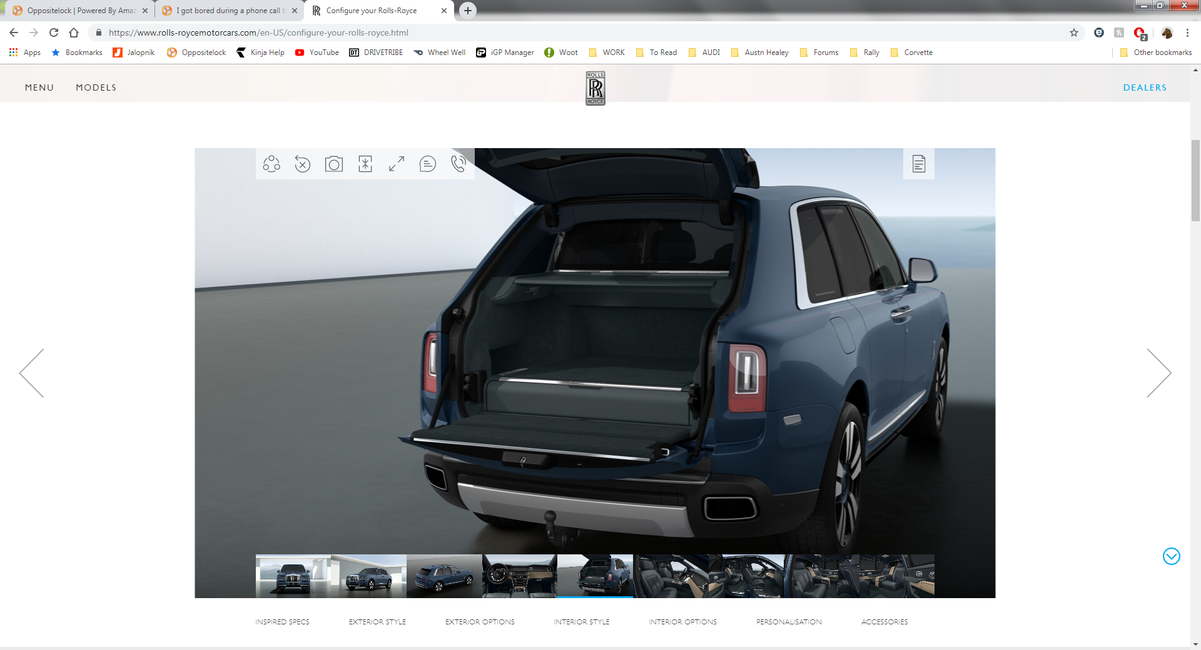The height and width of the screenshot is (650, 1201).
Task: Select the last rear seats thumbnail
Action: tap(897, 576)
